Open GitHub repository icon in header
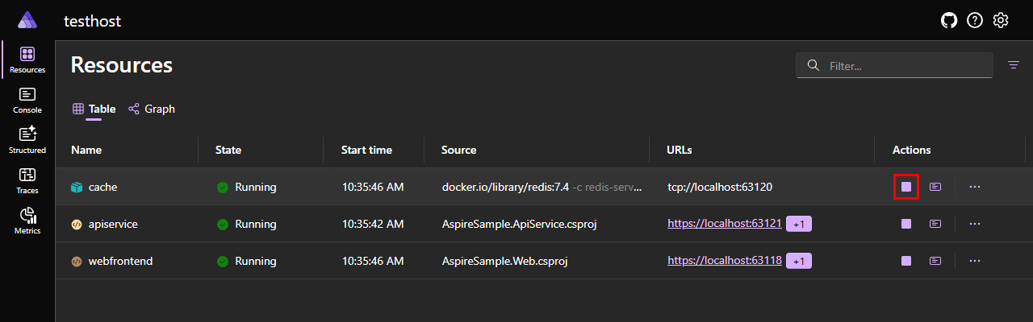Image resolution: width=1033 pixels, height=322 pixels. [x=949, y=20]
